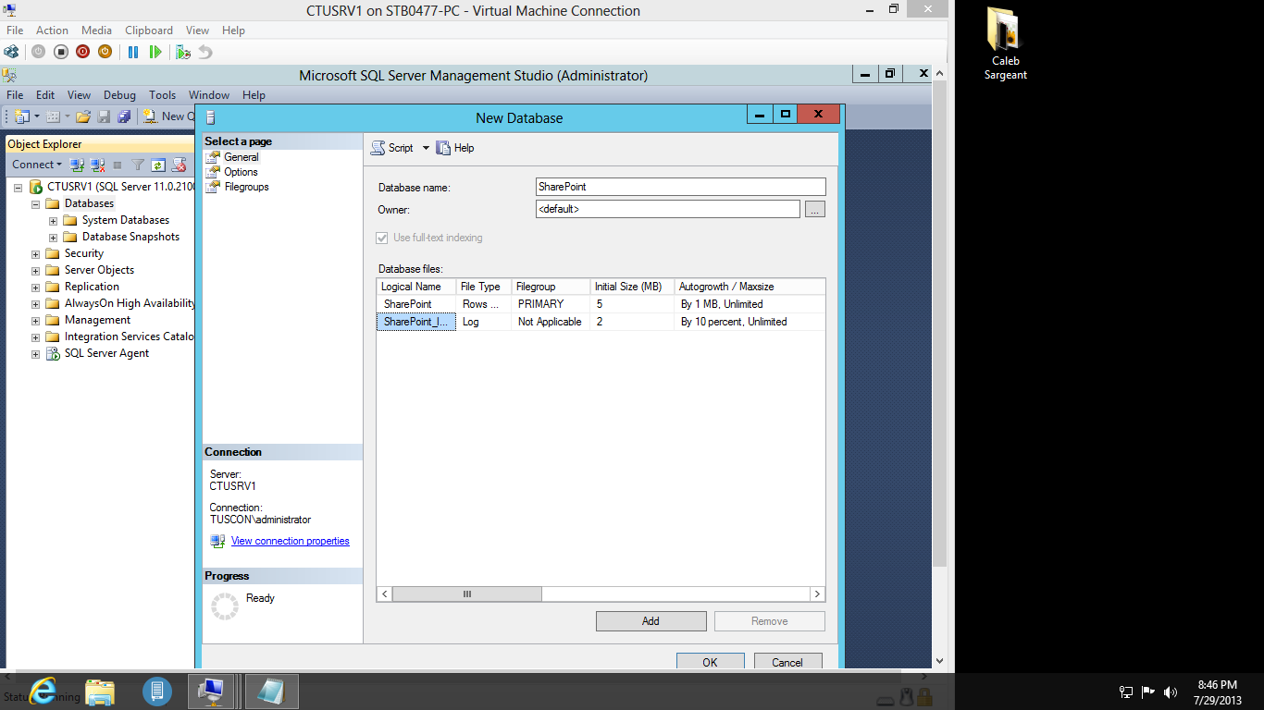Click the connection properties icon

click(x=217, y=541)
